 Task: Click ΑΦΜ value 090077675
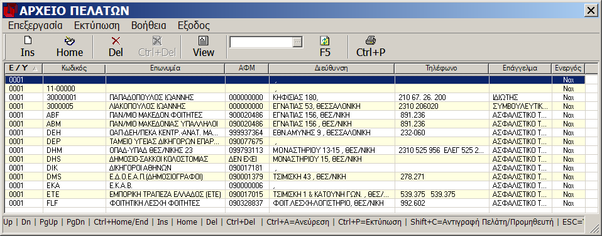pos(246,142)
